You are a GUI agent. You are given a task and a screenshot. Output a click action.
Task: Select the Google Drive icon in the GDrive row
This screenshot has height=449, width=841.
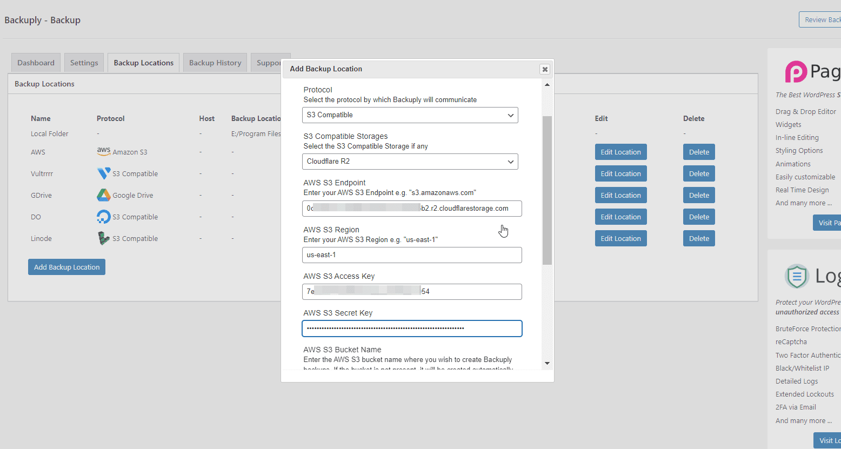point(103,195)
